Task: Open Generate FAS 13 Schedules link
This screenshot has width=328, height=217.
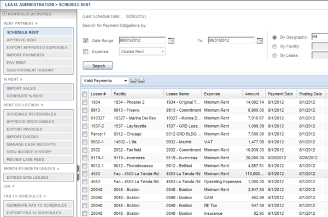Action: click(x=38, y=205)
